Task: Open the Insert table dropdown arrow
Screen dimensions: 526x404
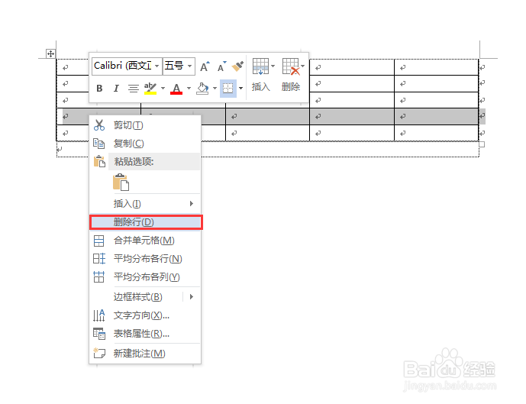Action: [273, 66]
